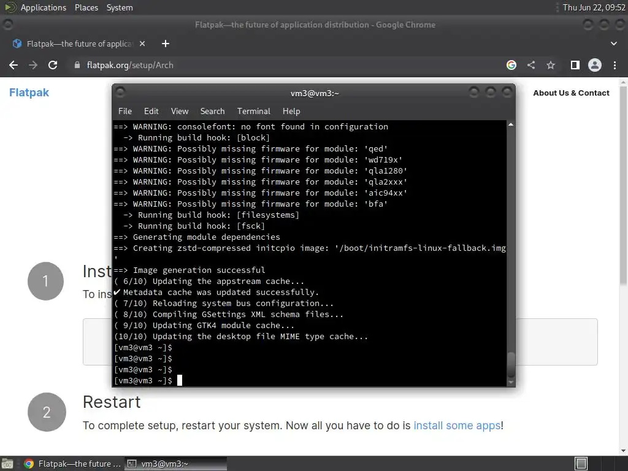The width and height of the screenshot is (628, 471).
Task: Open the Google icon in the address bar
Action: (511, 65)
